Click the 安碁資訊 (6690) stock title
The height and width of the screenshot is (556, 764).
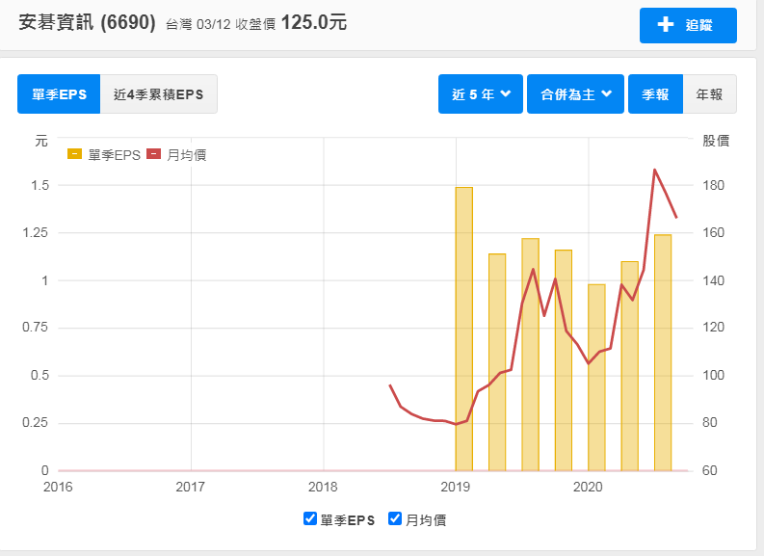click(88, 22)
